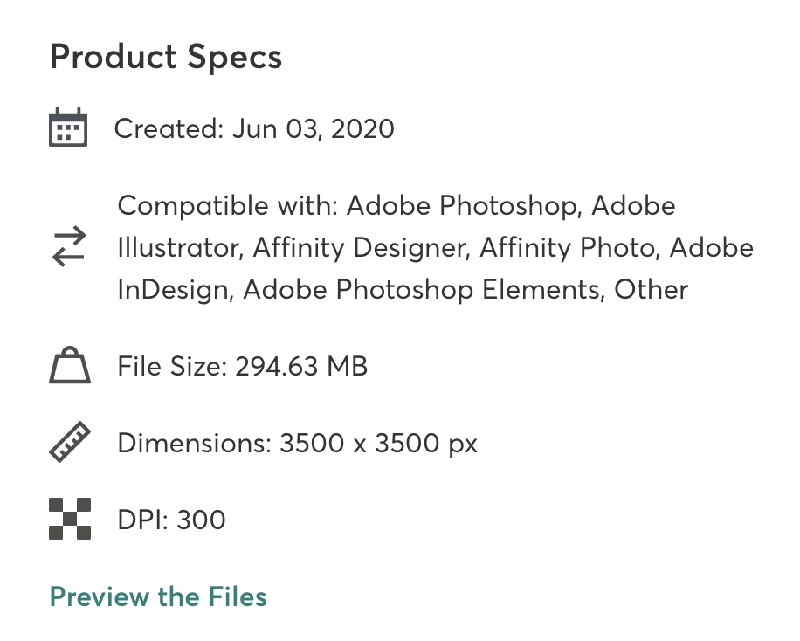Screen dimensions: 800x641
Task: Click the checkerboard DPI icon
Action: (x=70, y=519)
